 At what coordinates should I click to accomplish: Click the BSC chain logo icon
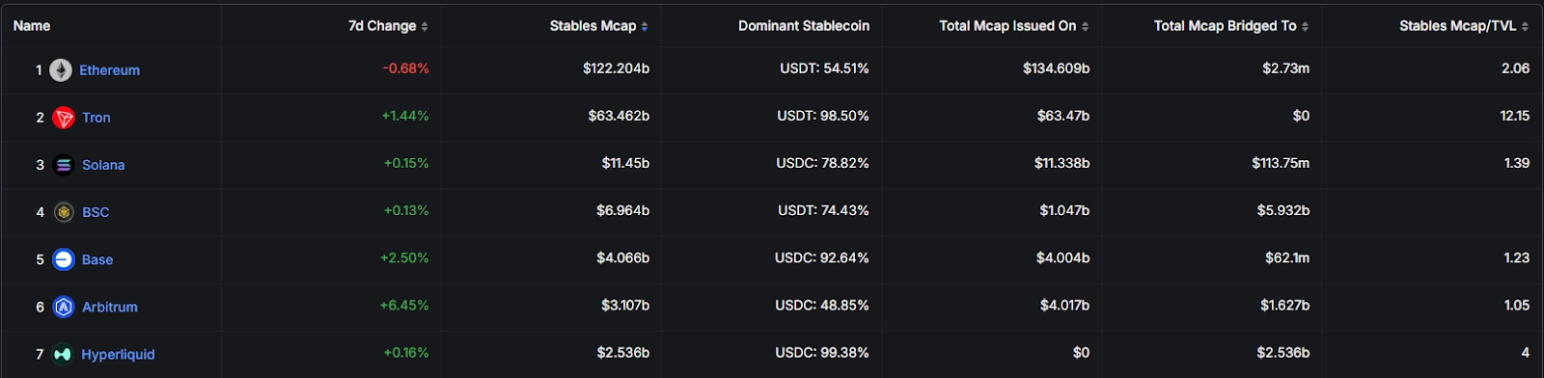[64, 212]
